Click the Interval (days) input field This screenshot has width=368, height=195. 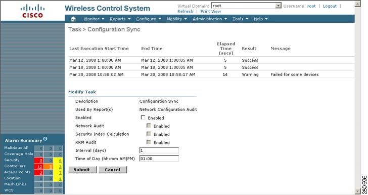pos(159,150)
